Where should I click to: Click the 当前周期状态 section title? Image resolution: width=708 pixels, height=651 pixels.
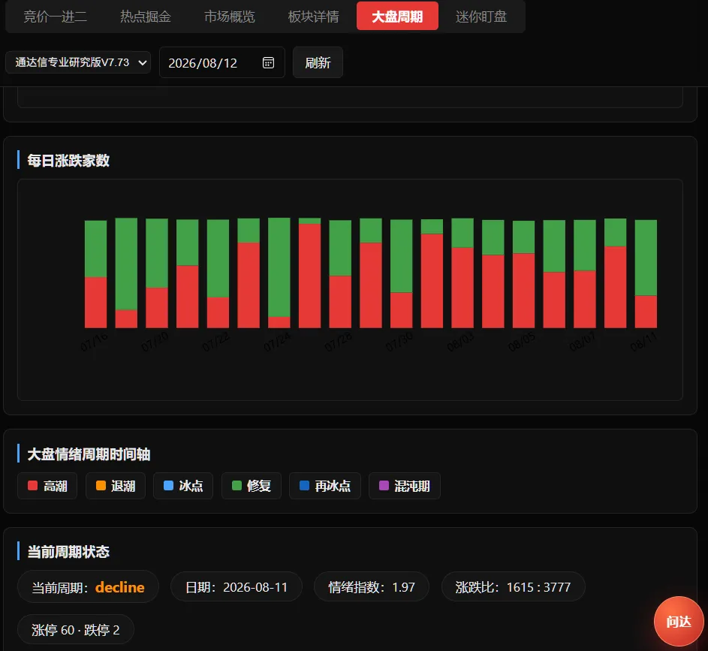pyautogui.click(x=68, y=552)
